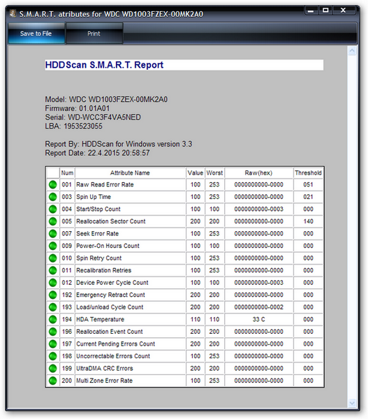368x419 pixels.
Task: Click the HDDScan S.M.A.R.T. Report heading
Action: pyautogui.click(x=104, y=65)
